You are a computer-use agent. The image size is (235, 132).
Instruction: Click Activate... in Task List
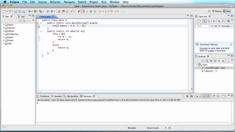227,26
